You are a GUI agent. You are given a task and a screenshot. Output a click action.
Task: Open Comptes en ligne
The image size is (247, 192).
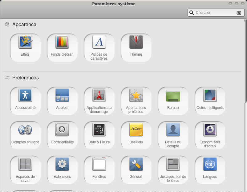point(25,135)
